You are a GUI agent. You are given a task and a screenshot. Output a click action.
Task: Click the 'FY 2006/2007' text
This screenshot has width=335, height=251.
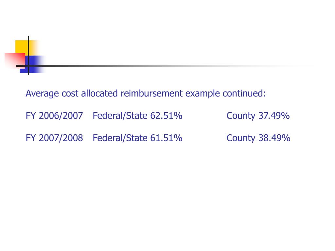(54, 116)
